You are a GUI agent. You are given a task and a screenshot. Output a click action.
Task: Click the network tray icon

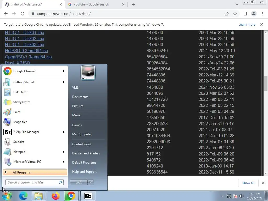pos(229,196)
